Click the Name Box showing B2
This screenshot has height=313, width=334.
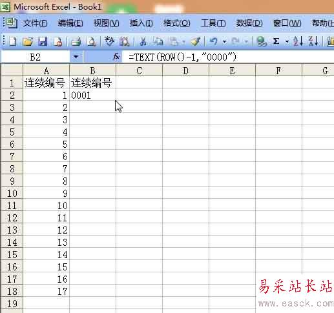coord(36,57)
